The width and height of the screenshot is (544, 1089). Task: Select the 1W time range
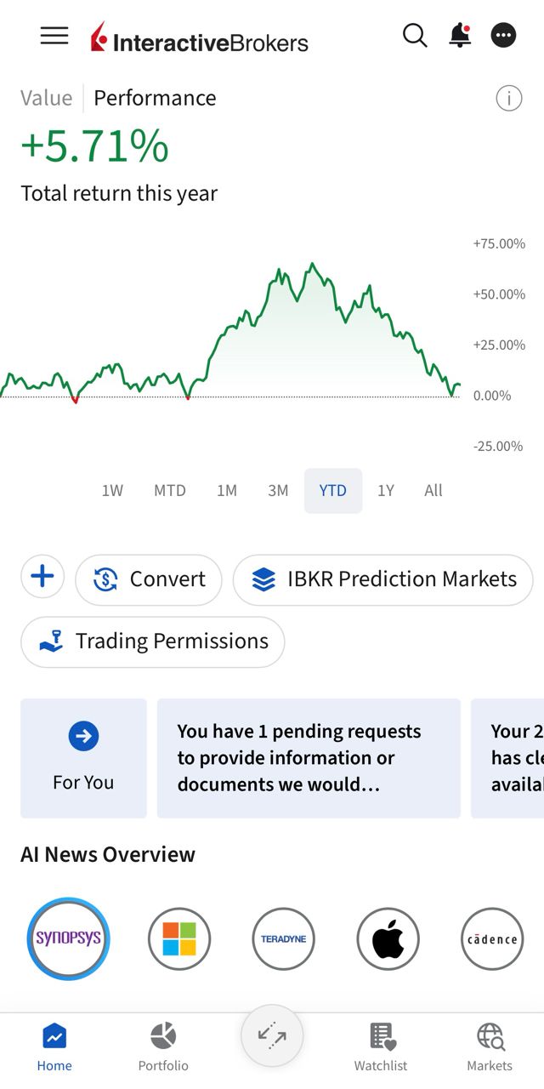tap(112, 491)
